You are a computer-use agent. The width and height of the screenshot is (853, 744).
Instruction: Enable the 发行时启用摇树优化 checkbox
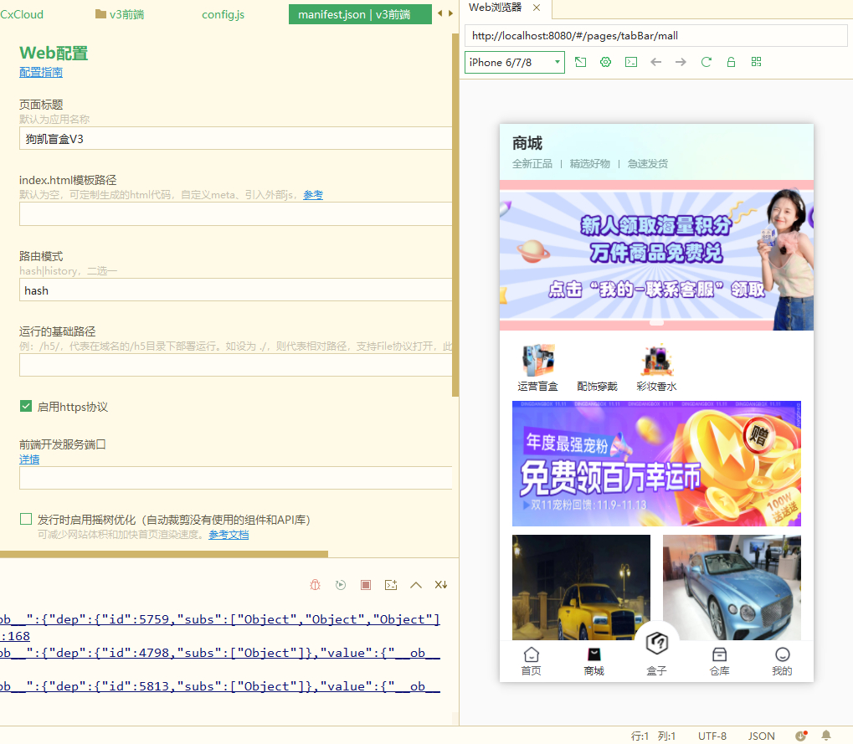[x=26, y=520]
